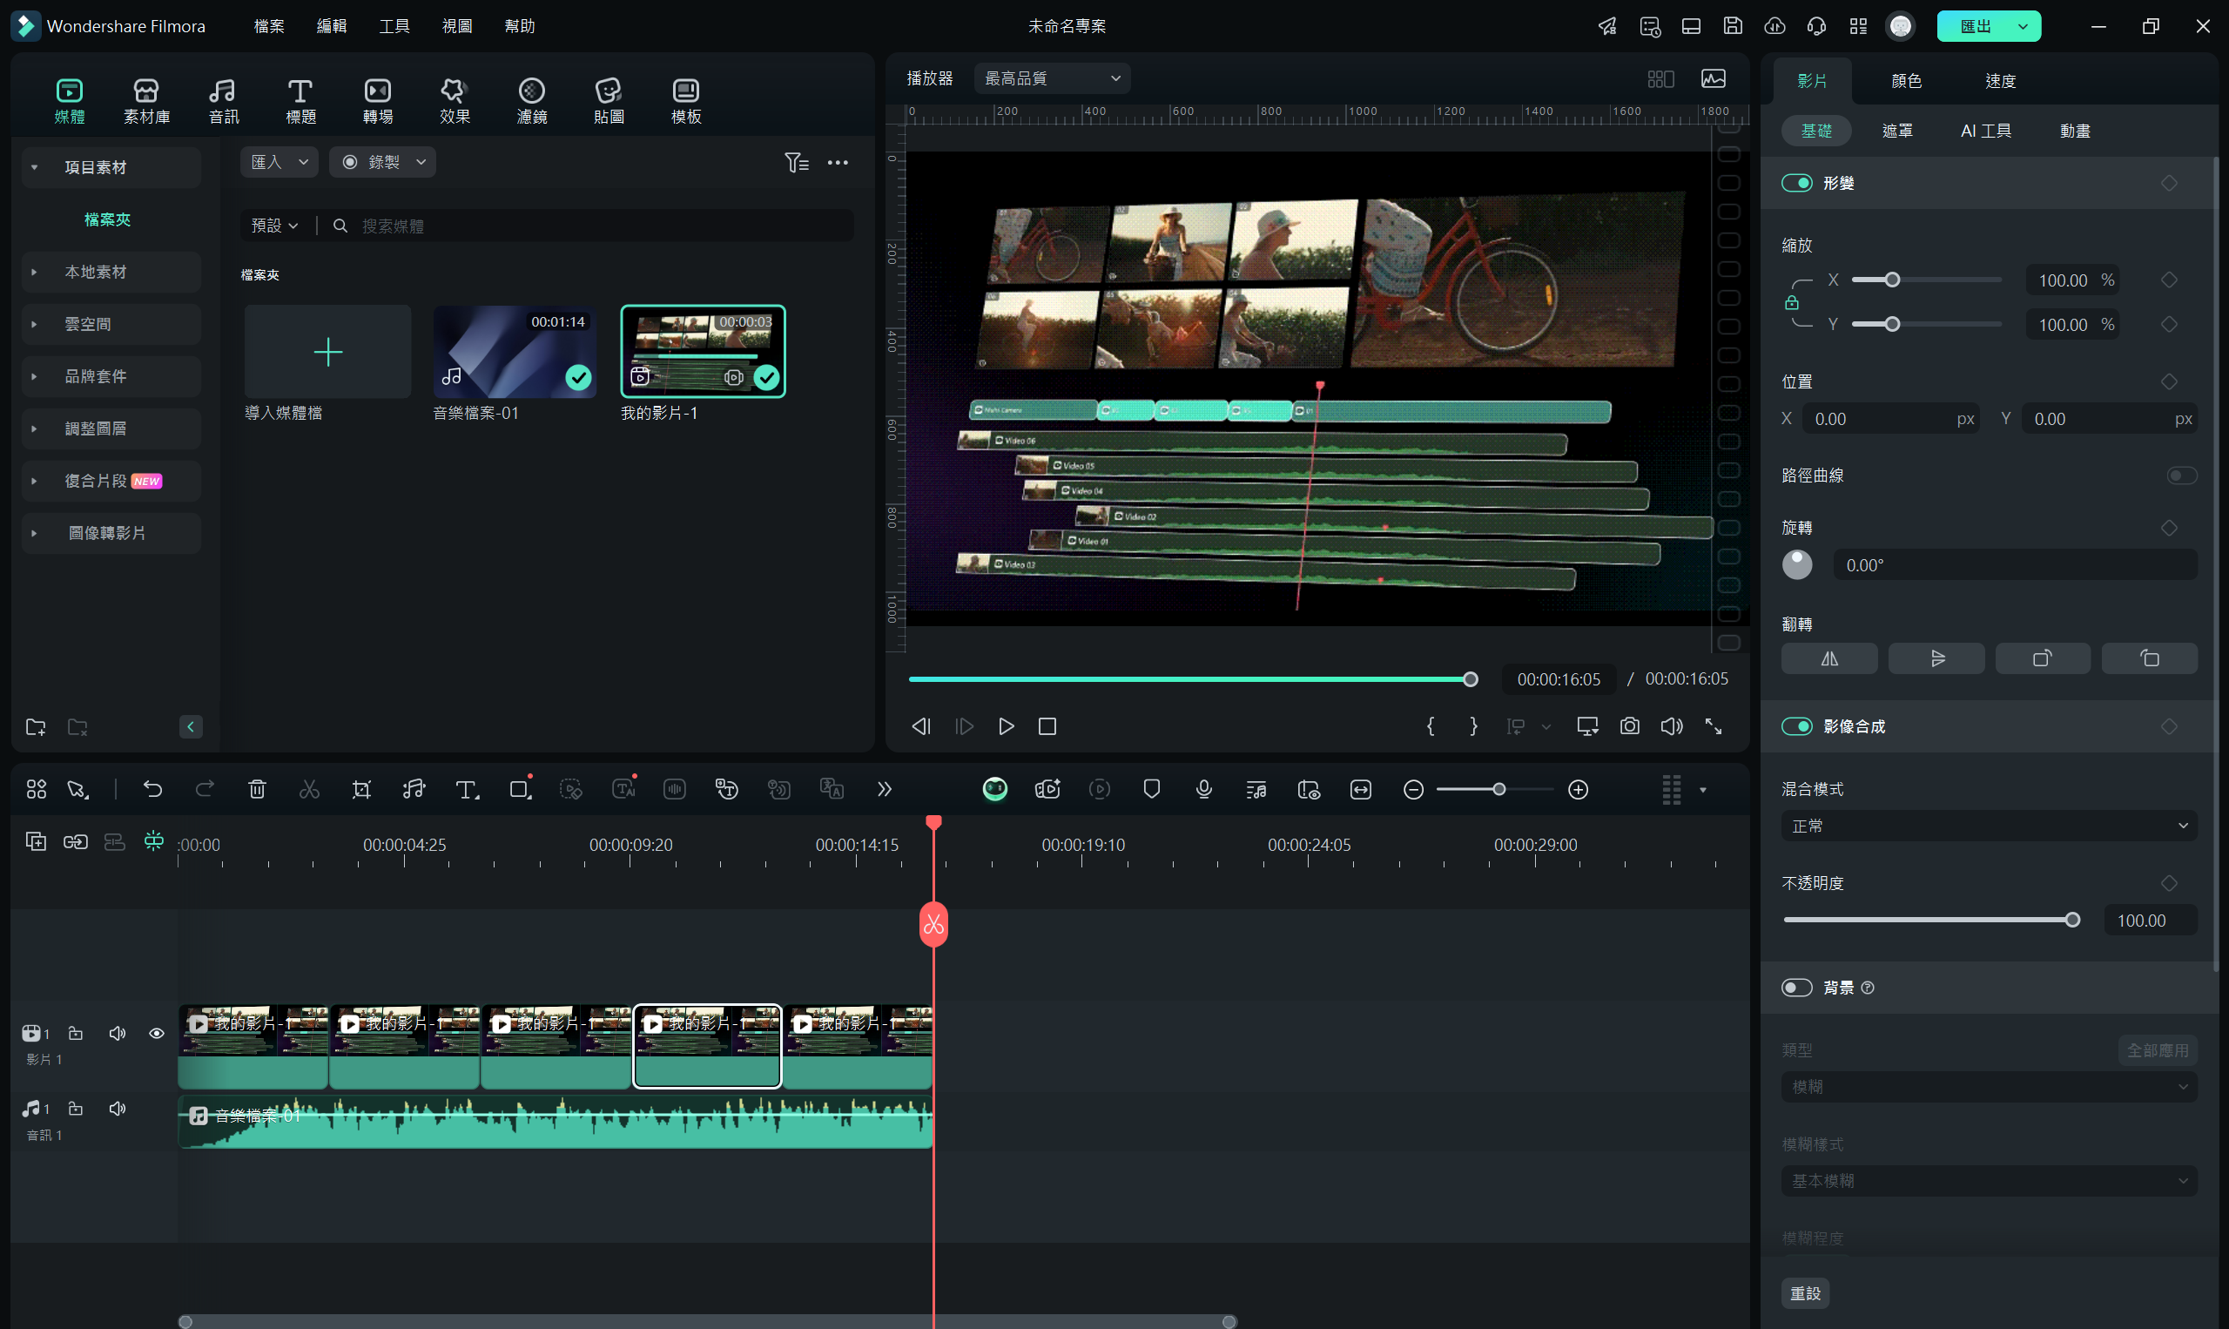Select the crop tool icon
2229x1329 pixels.
(x=360, y=790)
